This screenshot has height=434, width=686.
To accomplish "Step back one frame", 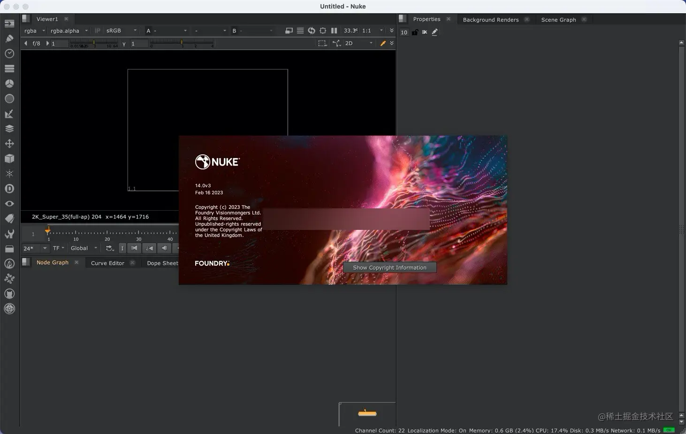I will 164,248.
